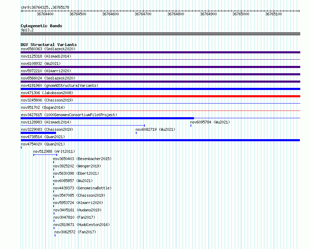Open the nsv512988 (Arlt2011) label
This screenshot has width=310, height=249.
click(x=54, y=151)
